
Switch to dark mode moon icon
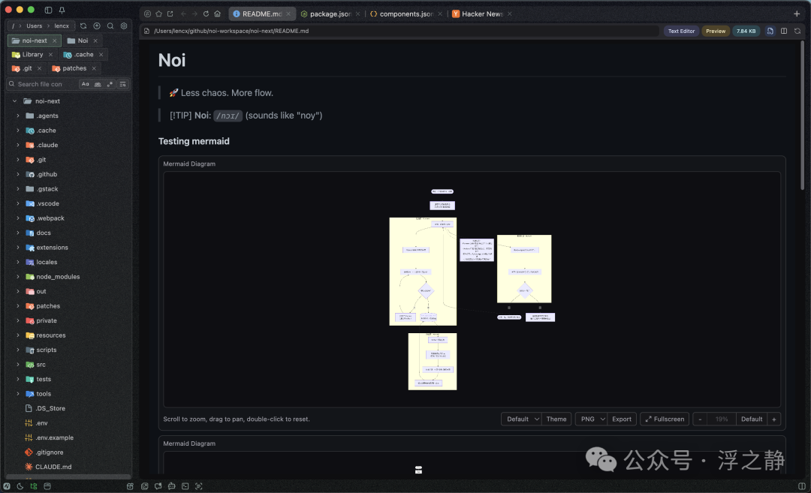coord(20,486)
